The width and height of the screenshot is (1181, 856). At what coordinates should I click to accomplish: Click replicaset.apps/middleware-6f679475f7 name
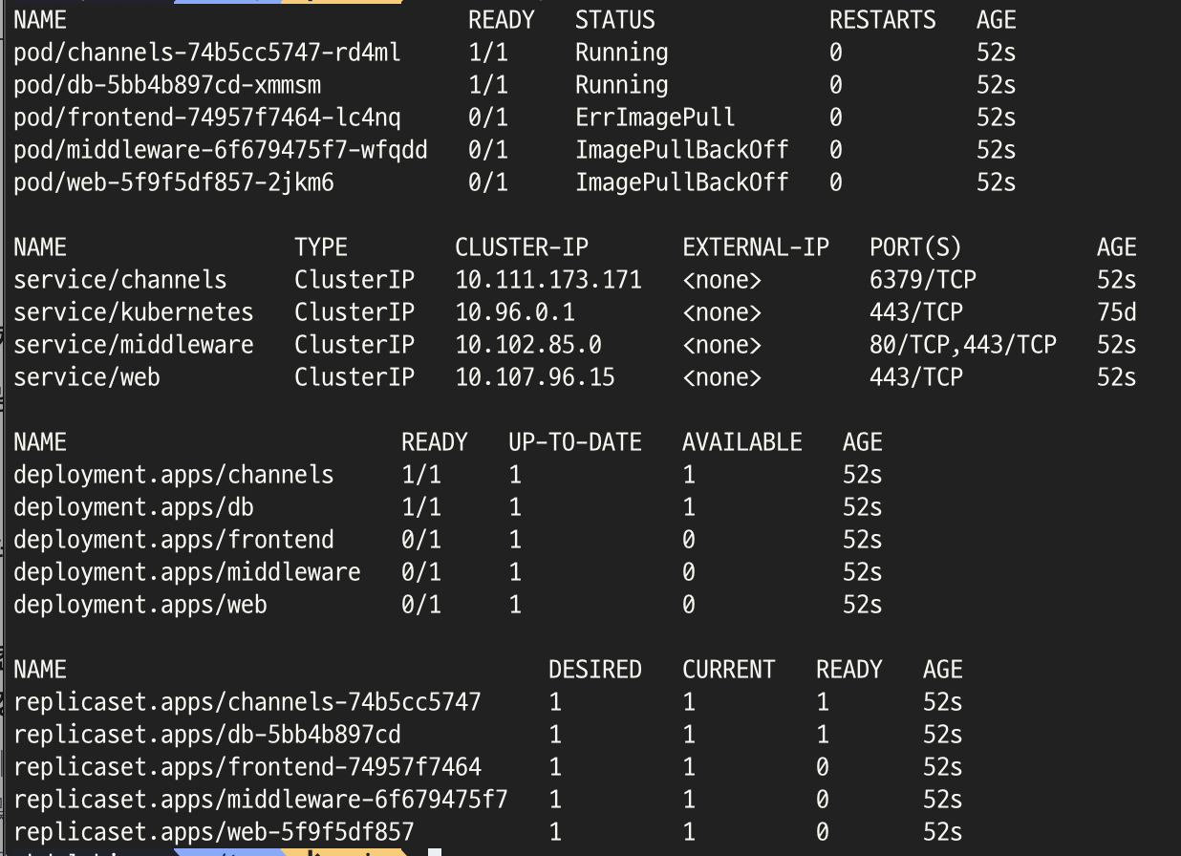pyautogui.click(x=261, y=800)
